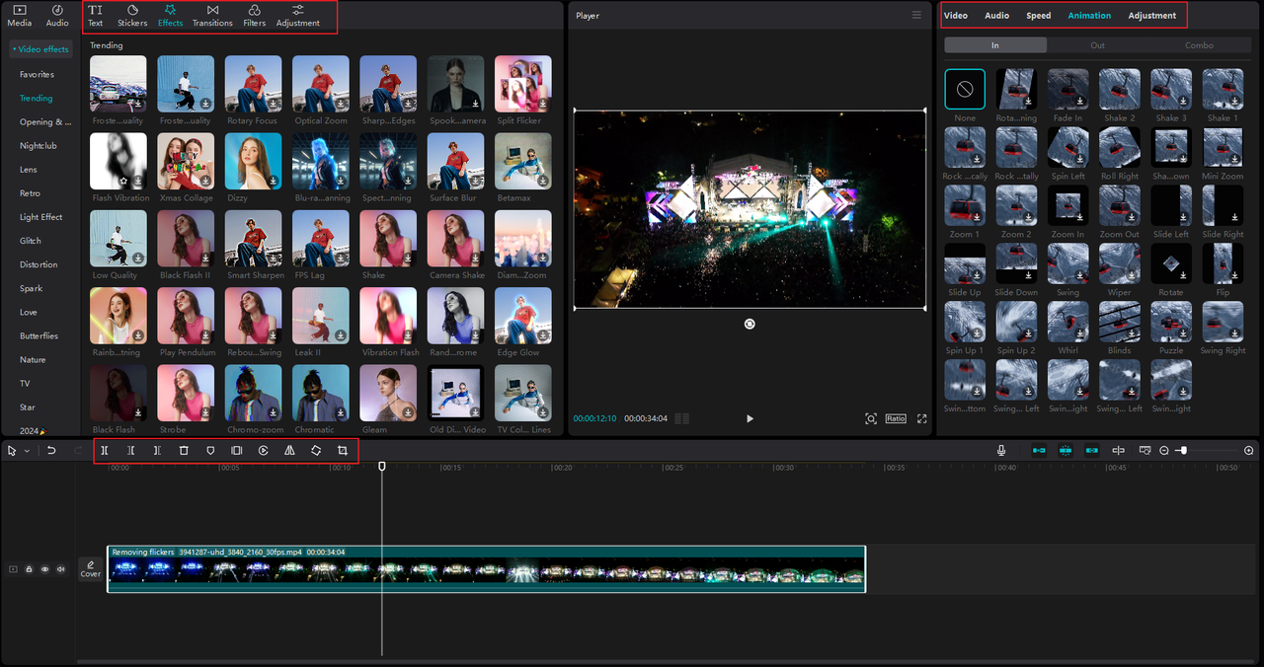
Task: Click the playhead marker on the ruler
Action: 382,466
